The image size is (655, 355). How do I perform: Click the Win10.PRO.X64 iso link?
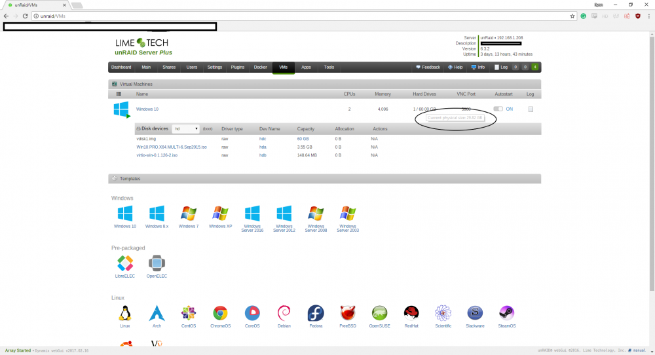tap(172, 147)
